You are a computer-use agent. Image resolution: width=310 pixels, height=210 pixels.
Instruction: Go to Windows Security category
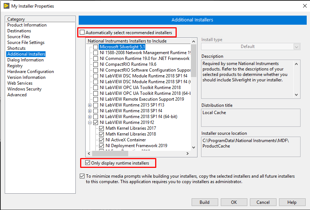(x=24, y=89)
